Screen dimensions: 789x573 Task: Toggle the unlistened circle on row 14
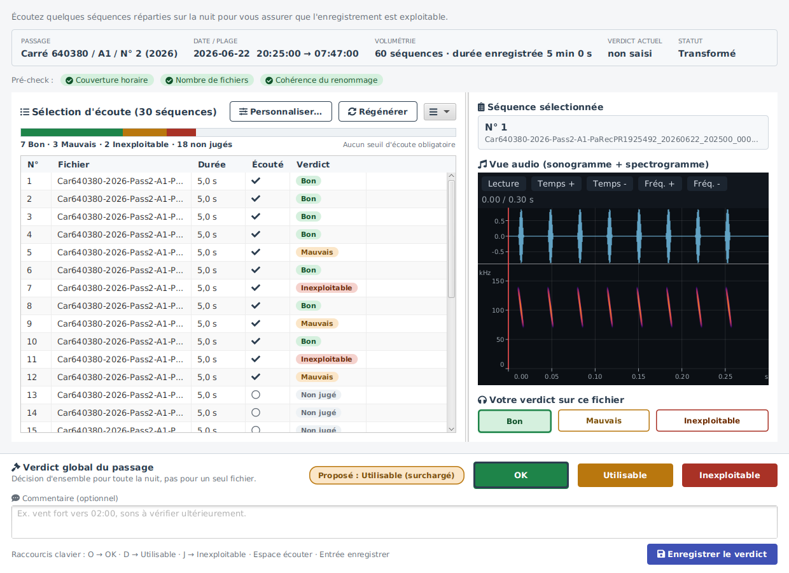[256, 413]
